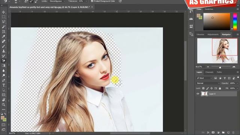Create a new group folder icon
This screenshot has height=135, width=240.
(223, 132)
